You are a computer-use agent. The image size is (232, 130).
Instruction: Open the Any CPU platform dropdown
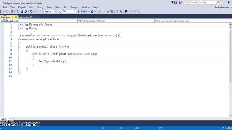coord(66,12)
